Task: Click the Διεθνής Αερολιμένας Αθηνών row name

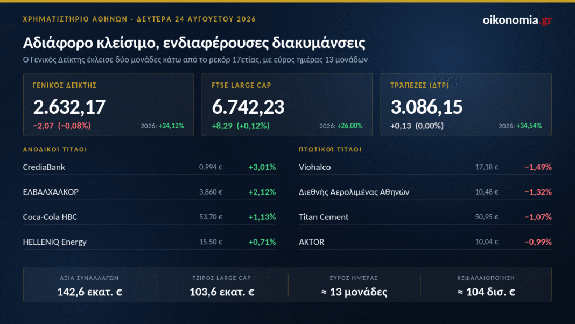Action: pyautogui.click(x=354, y=192)
